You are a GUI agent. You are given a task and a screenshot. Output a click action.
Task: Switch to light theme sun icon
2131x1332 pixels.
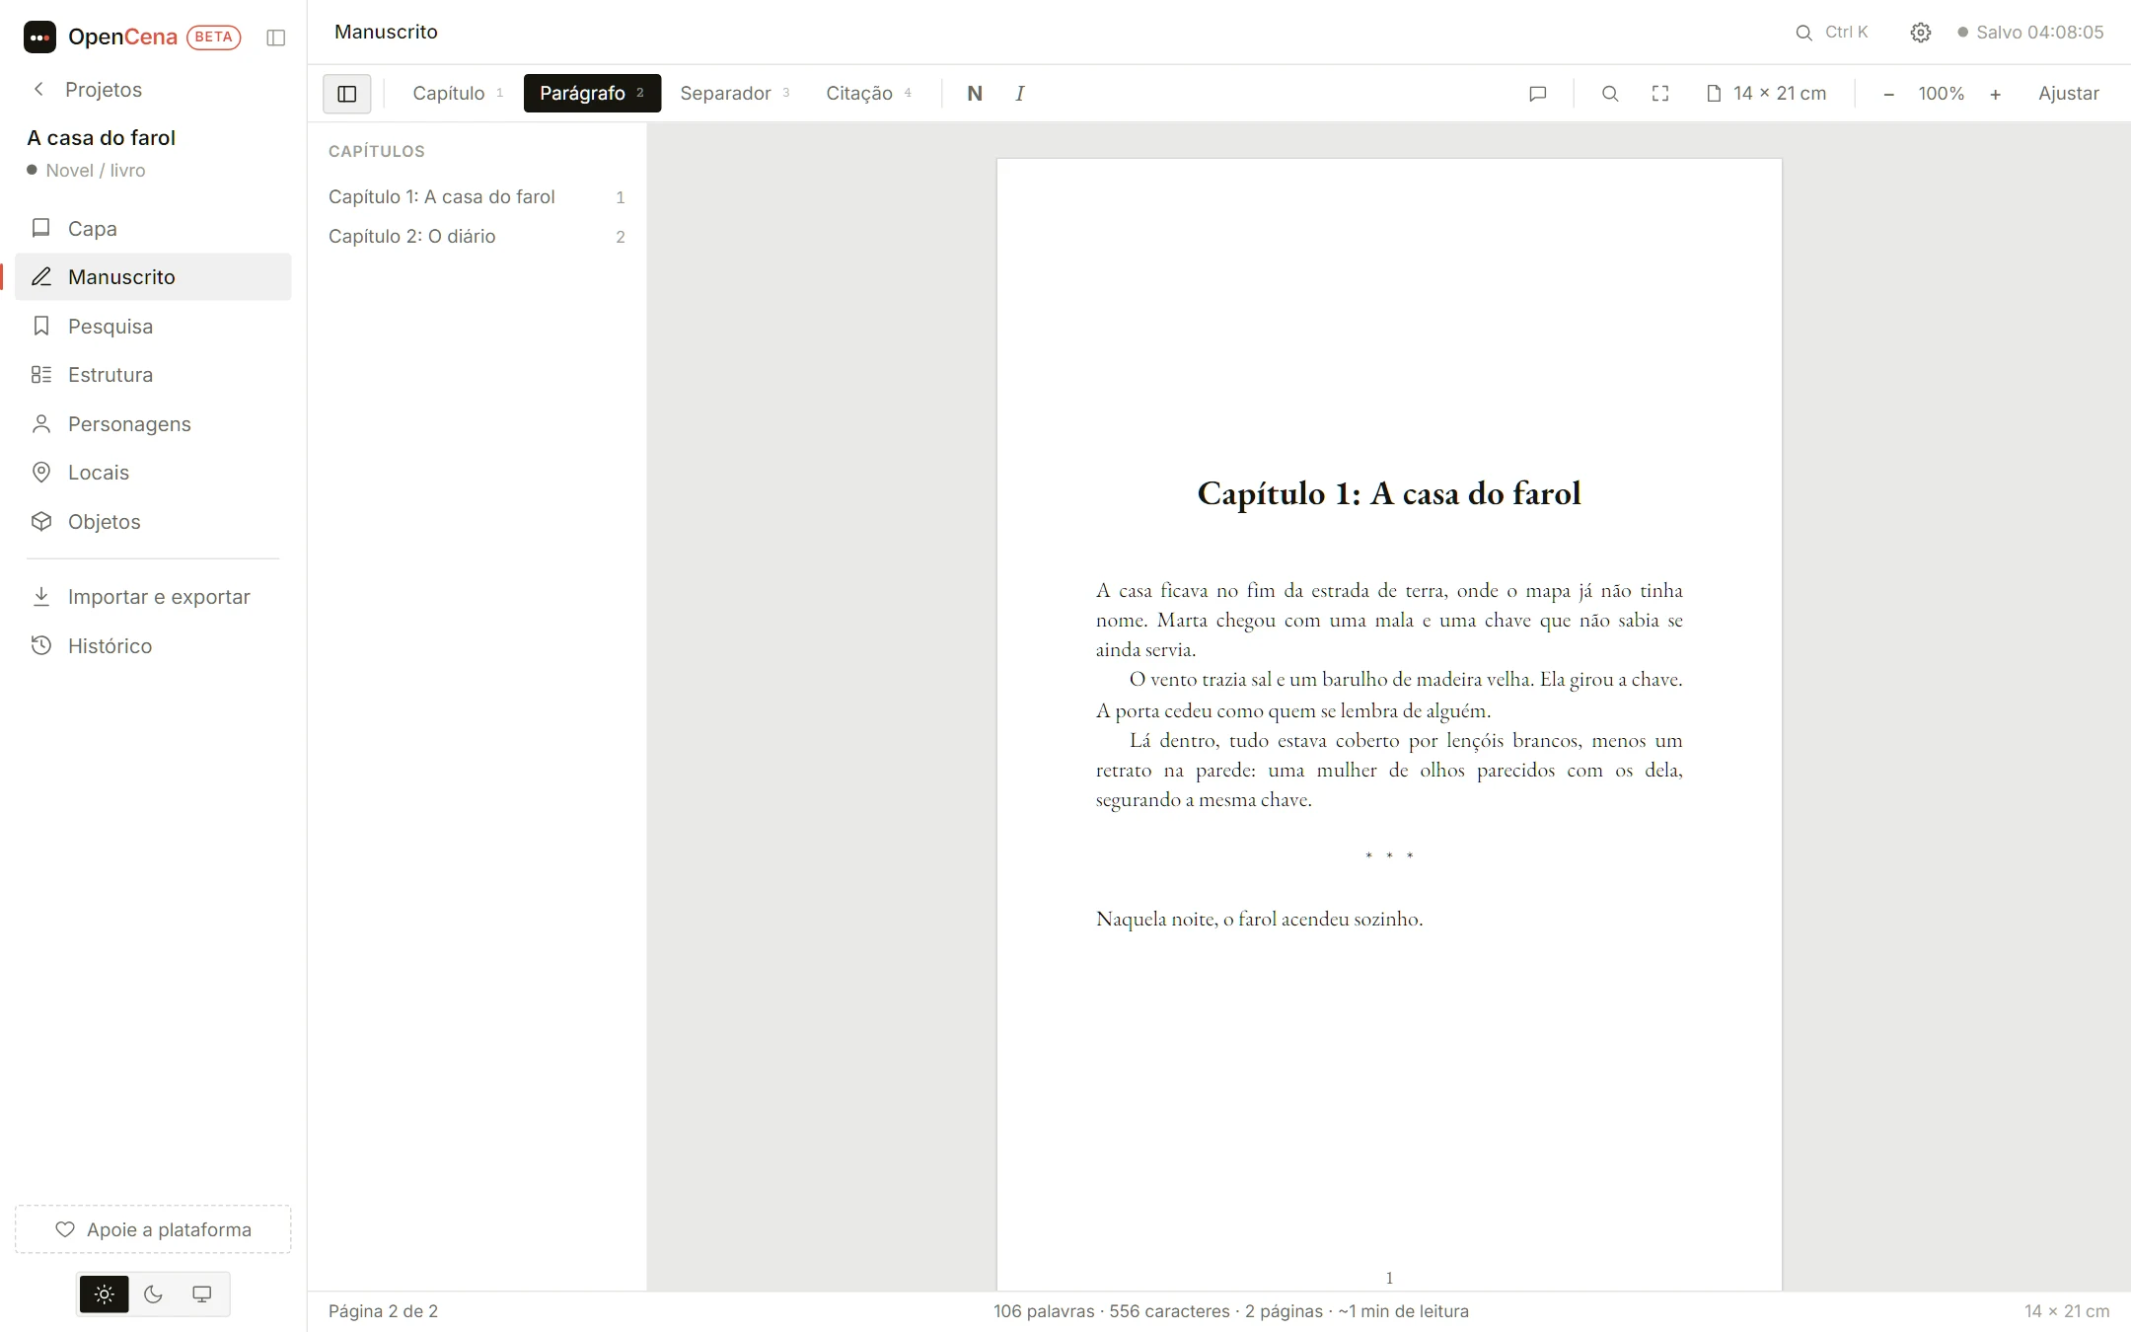pos(105,1295)
